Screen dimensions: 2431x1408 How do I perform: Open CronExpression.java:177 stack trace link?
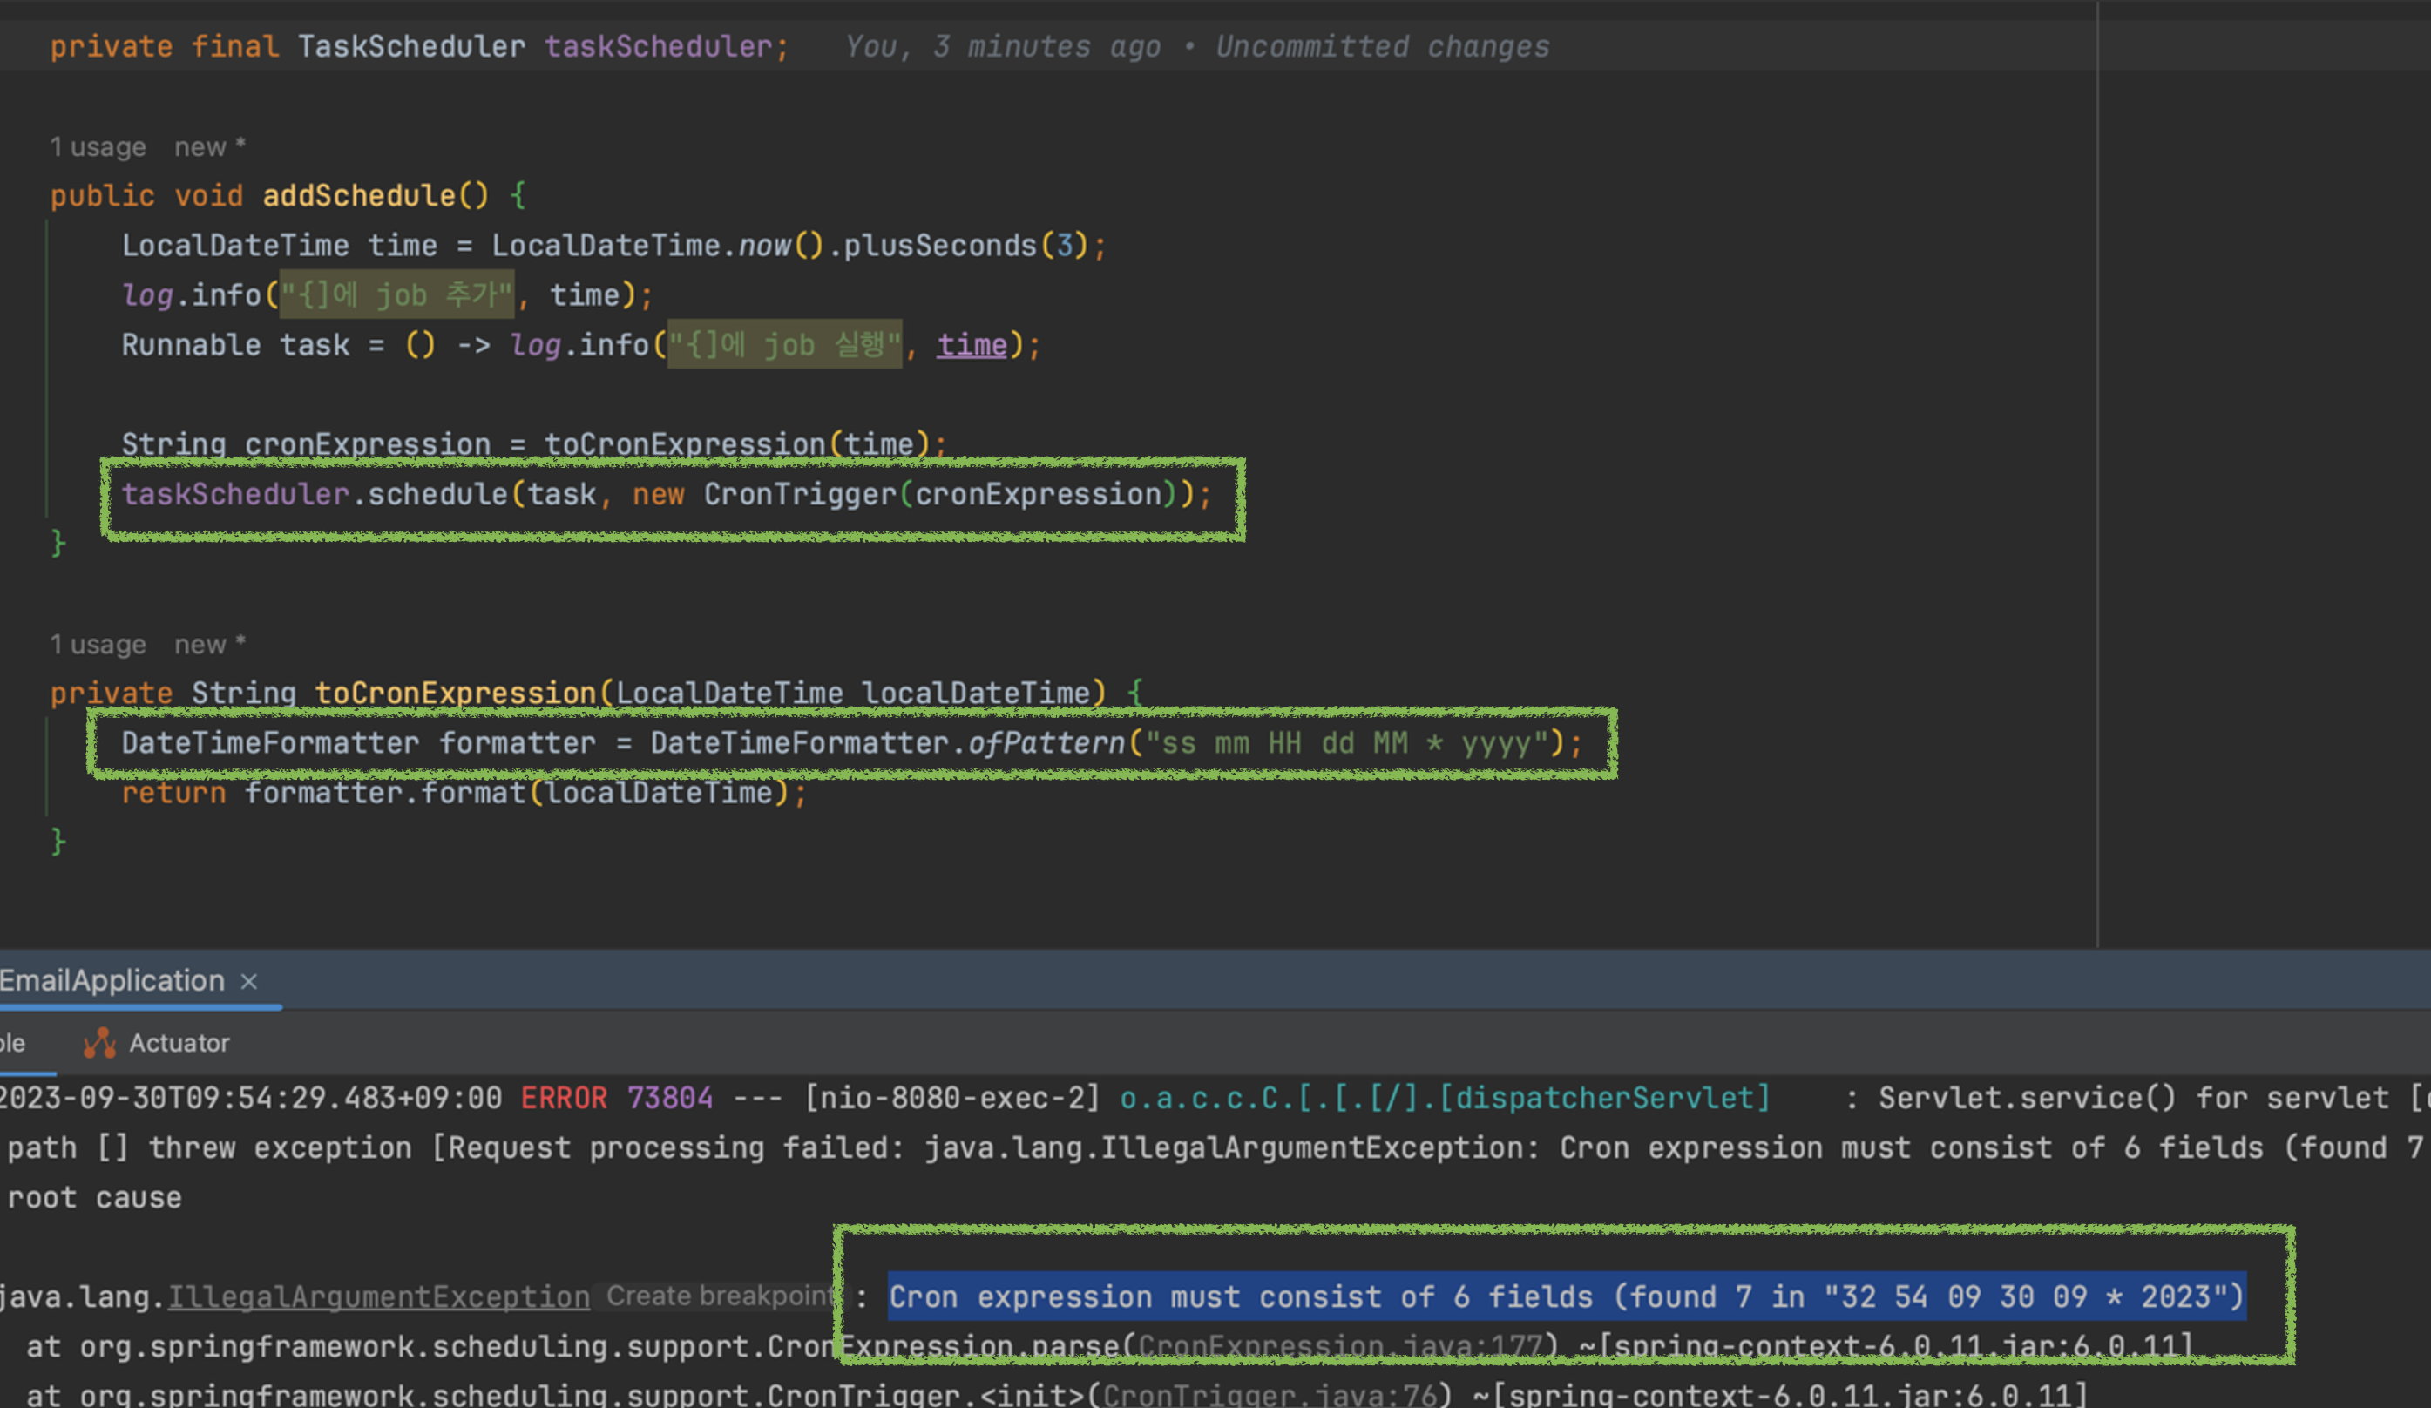tap(1339, 1346)
